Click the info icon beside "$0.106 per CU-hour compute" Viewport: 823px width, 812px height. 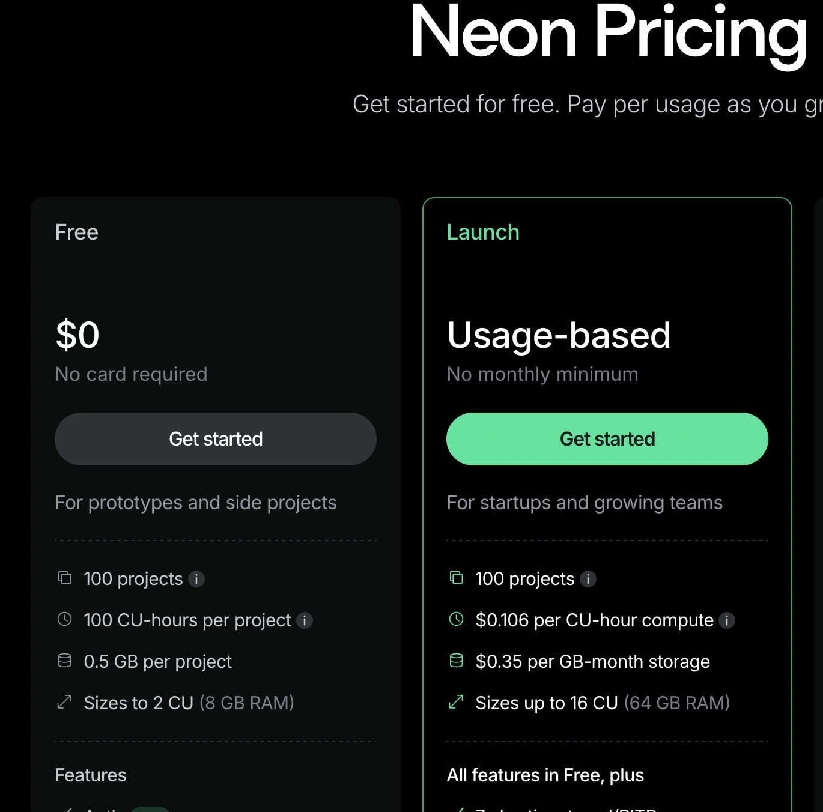pos(727,620)
